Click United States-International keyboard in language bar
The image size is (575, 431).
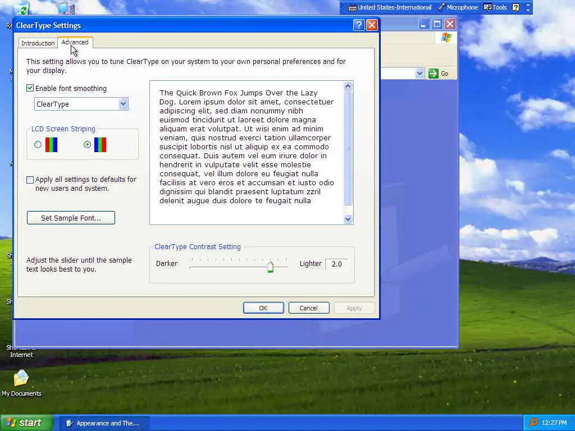point(390,7)
